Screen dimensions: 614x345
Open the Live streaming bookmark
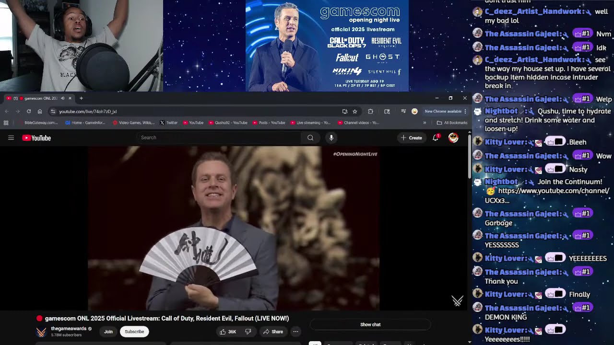tap(310, 123)
